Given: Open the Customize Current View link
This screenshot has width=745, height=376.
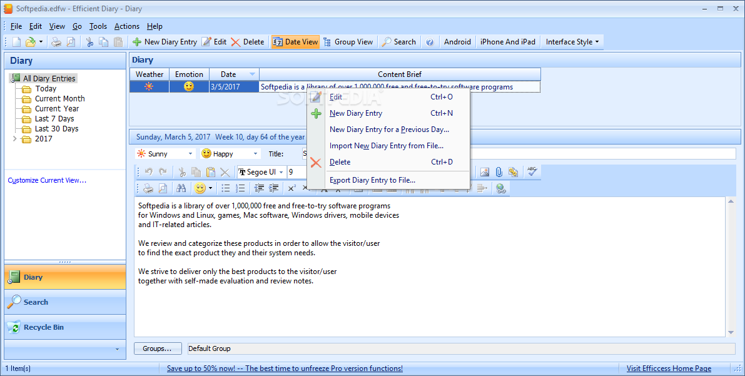Looking at the screenshot, I should pyautogui.click(x=47, y=180).
